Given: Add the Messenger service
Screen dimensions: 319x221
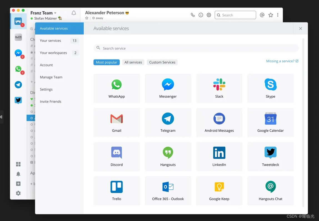Looking at the screenshot, I should pos(168,89).
